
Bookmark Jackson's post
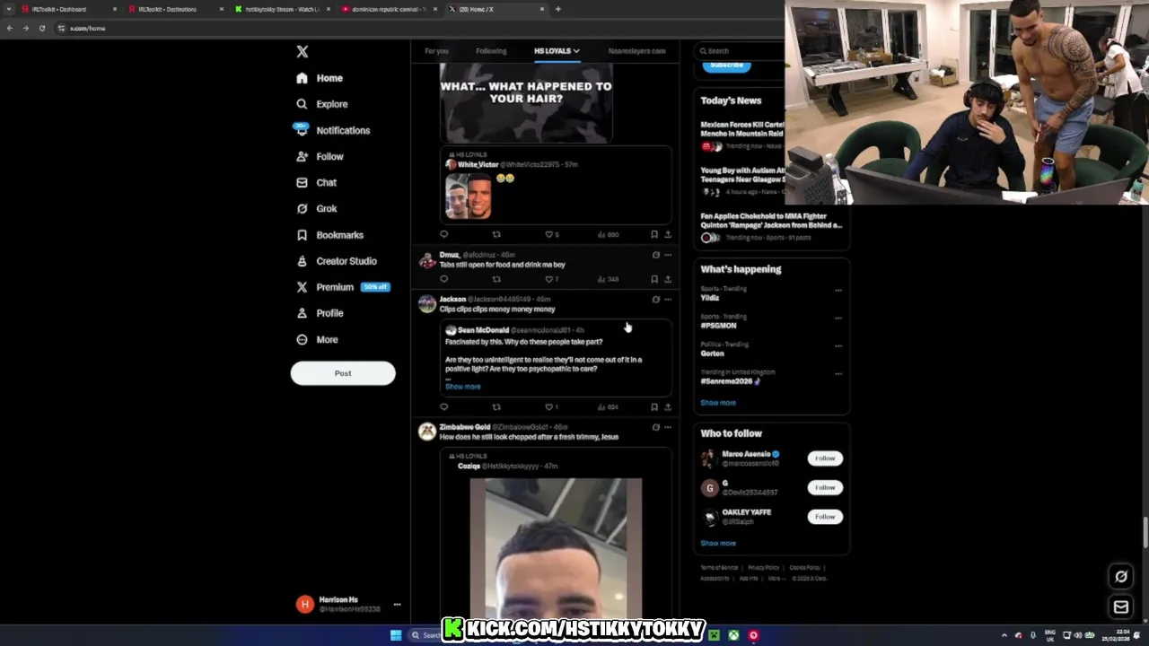(654, 406)
